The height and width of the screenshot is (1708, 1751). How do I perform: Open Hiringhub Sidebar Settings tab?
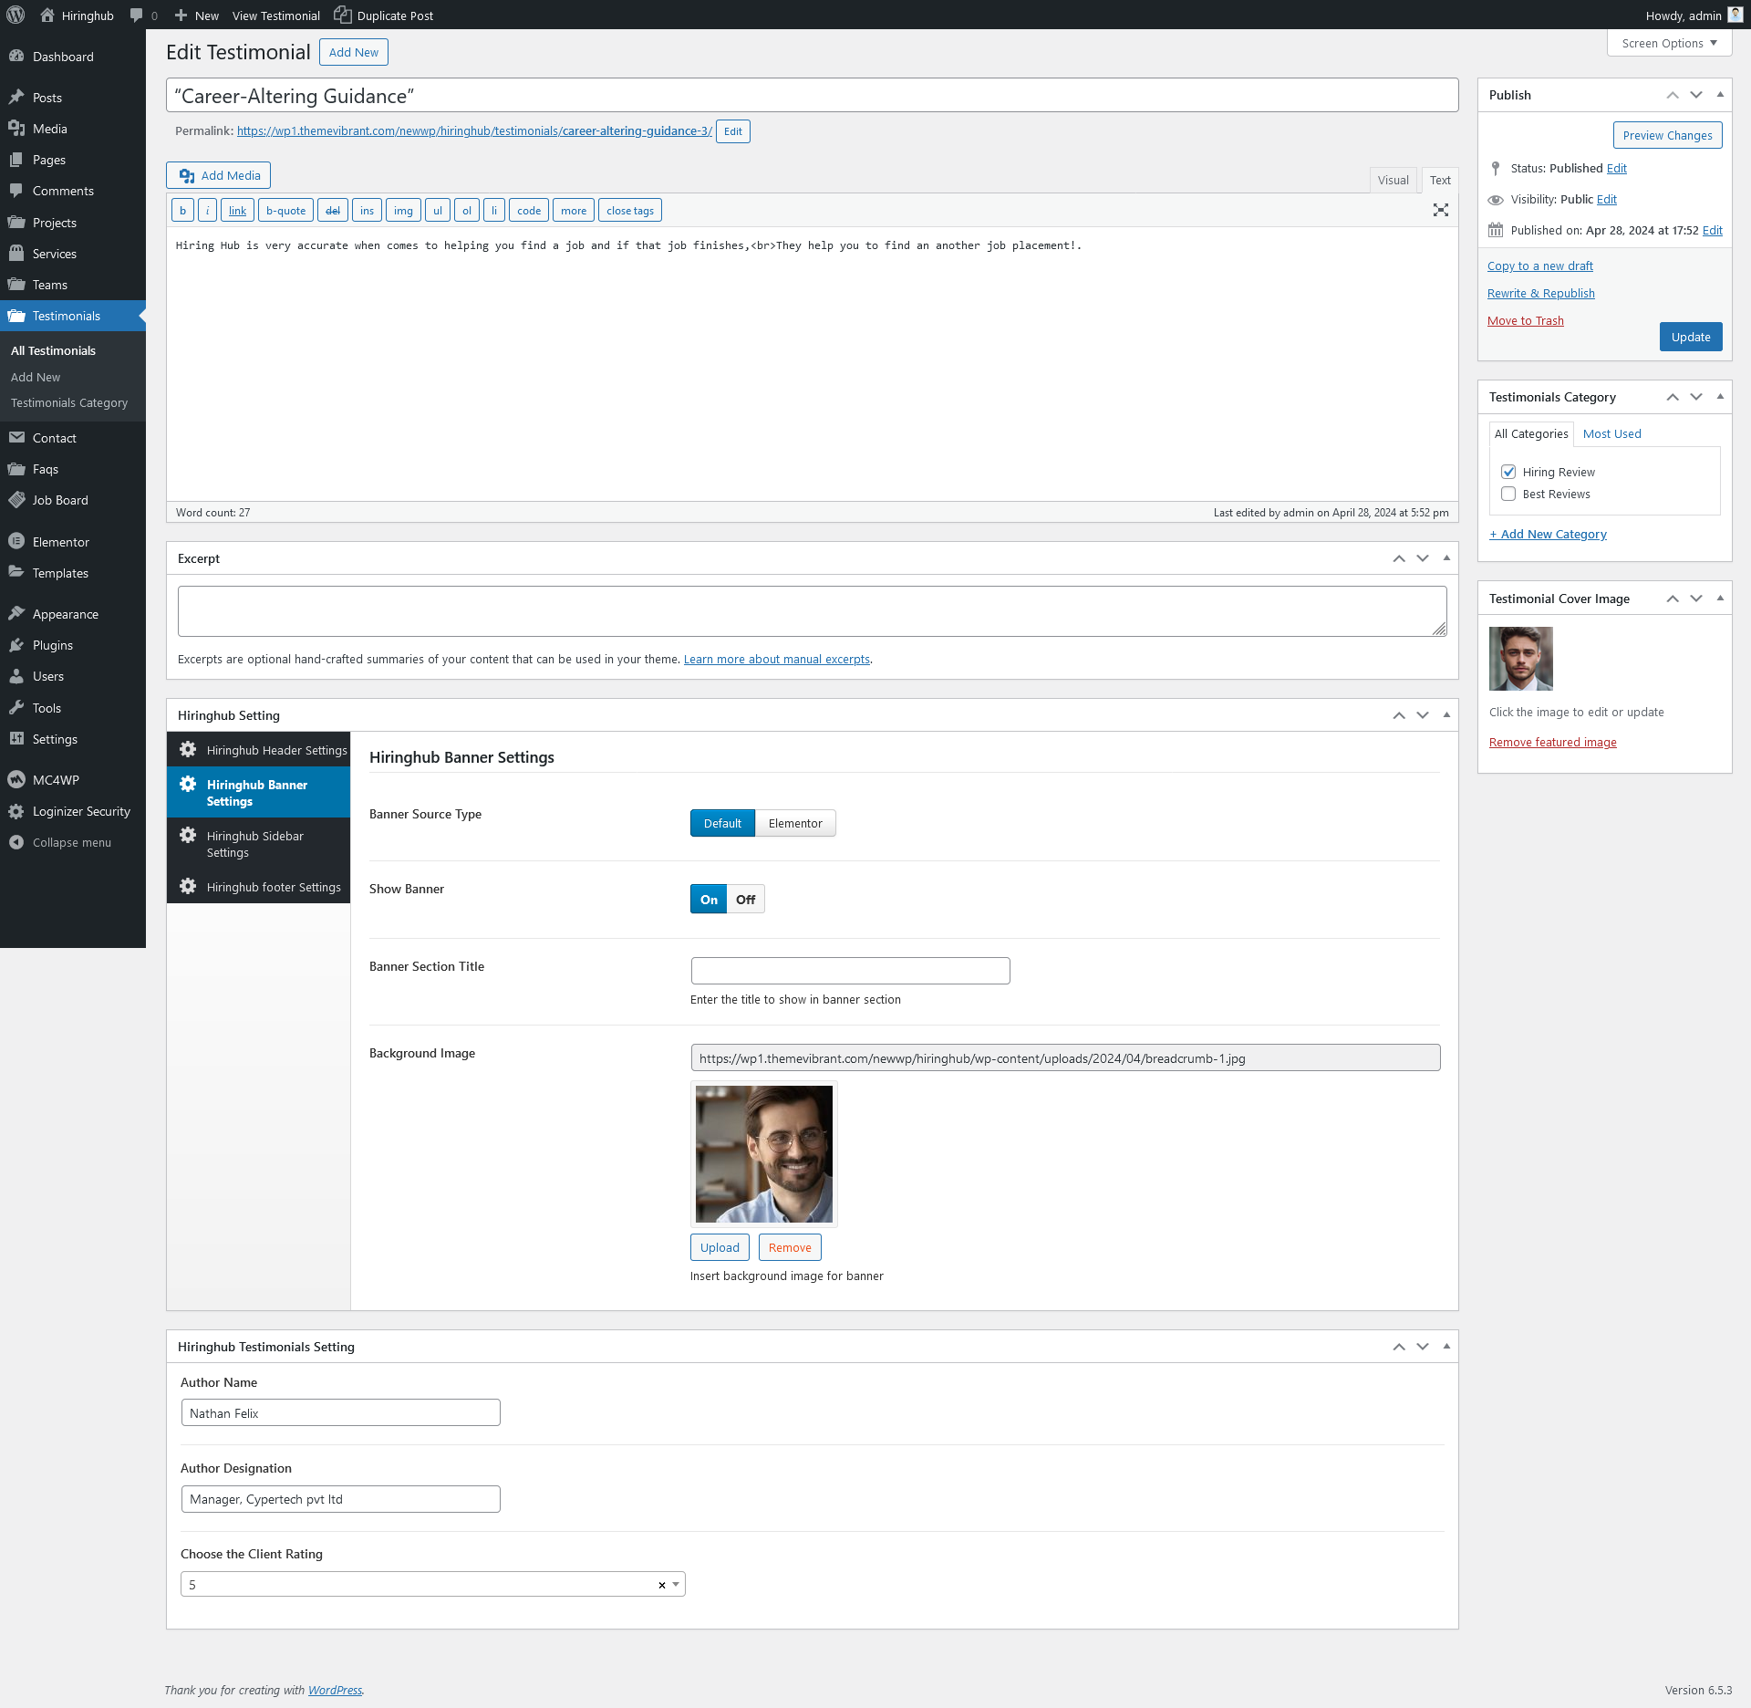259,844
